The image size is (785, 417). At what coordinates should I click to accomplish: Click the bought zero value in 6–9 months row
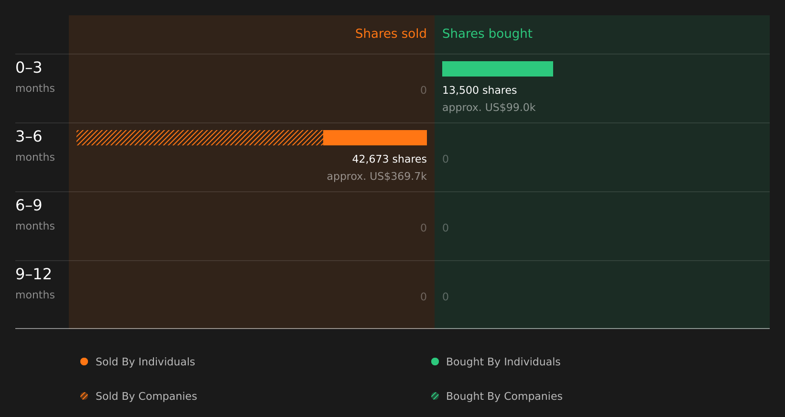tap(446, 228)
